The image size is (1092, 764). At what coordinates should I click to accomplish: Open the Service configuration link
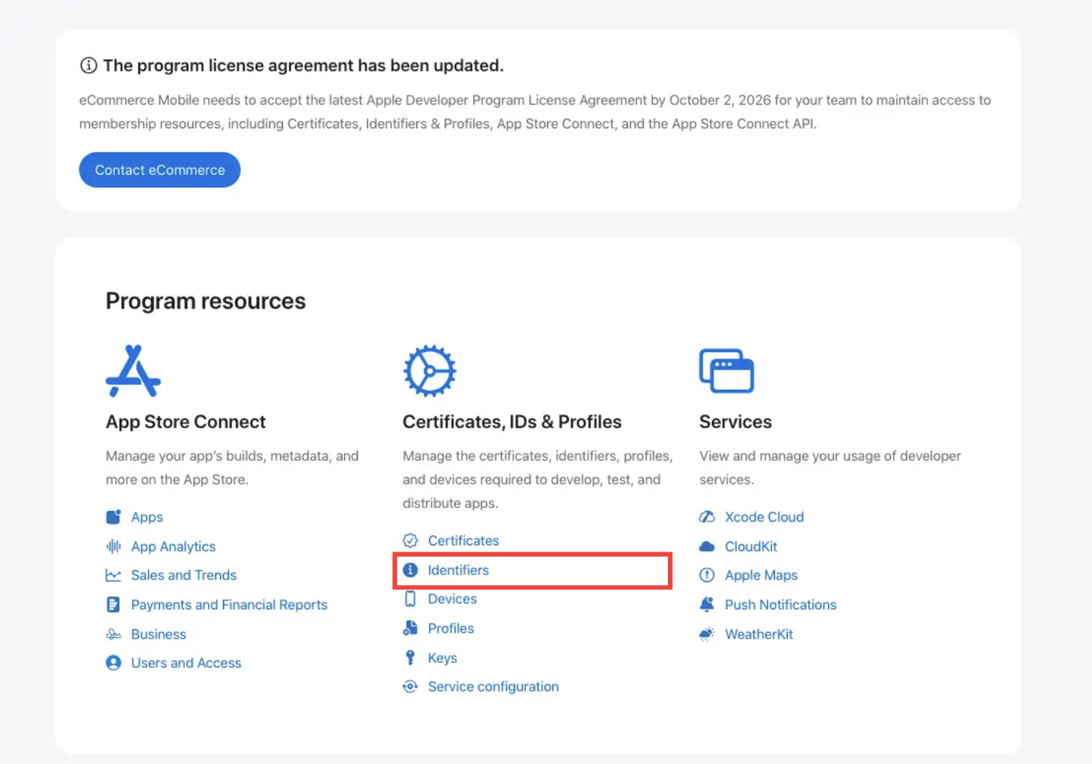coord(493,686)
